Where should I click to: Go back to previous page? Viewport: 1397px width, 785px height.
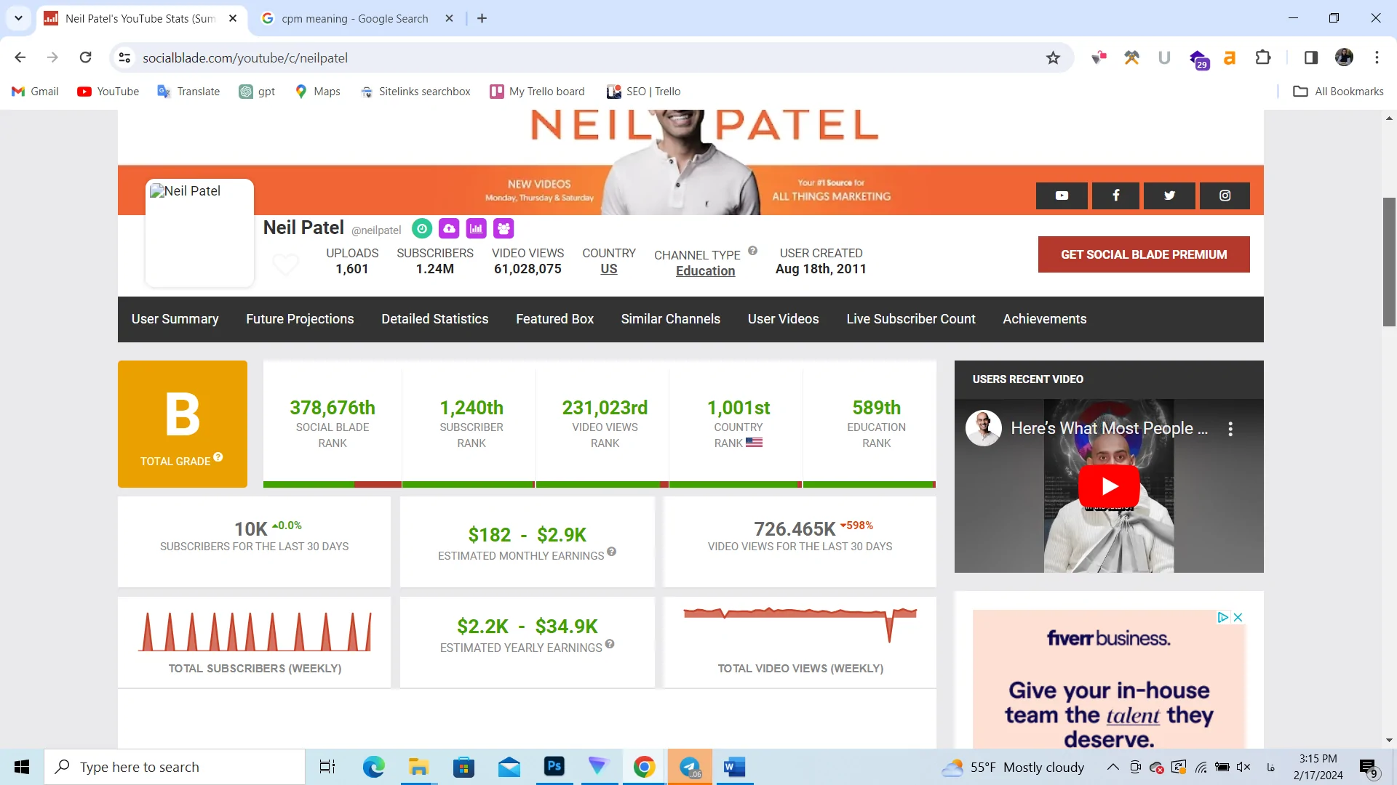coord(20,57)
